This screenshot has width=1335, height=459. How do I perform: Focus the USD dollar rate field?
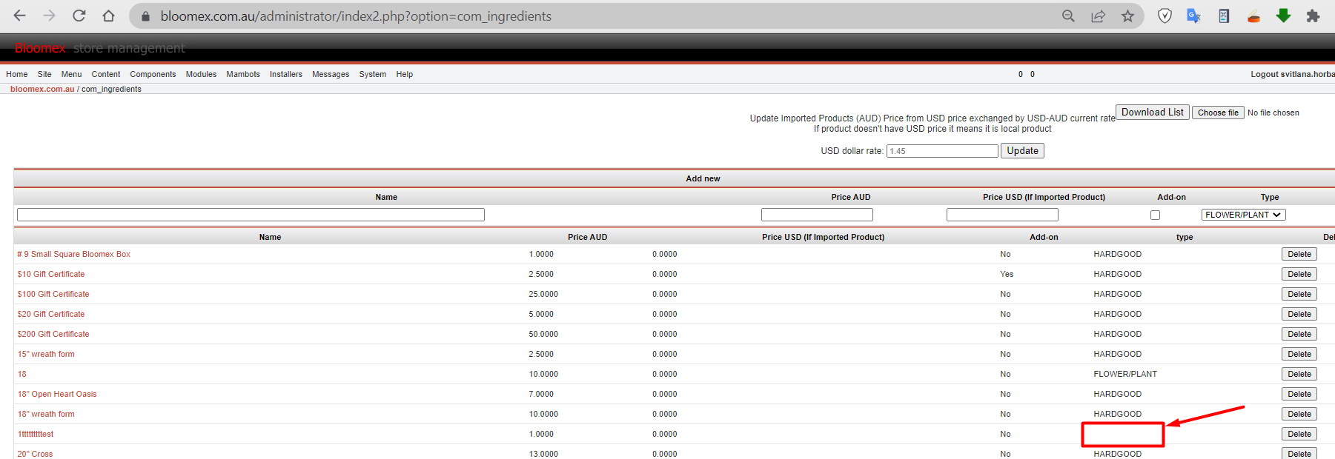[942, 151]
